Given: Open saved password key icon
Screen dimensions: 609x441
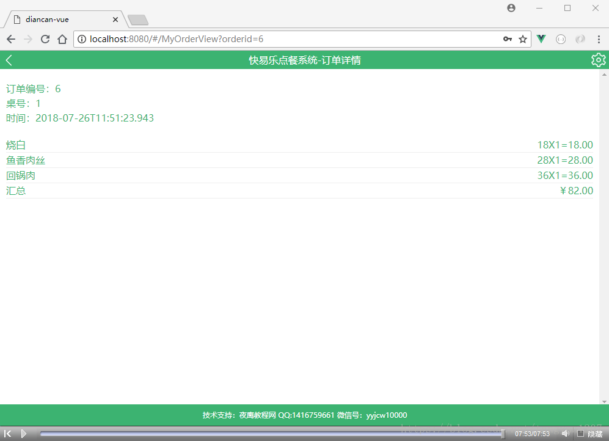Looking at the screenshot, I should point(507,39).
